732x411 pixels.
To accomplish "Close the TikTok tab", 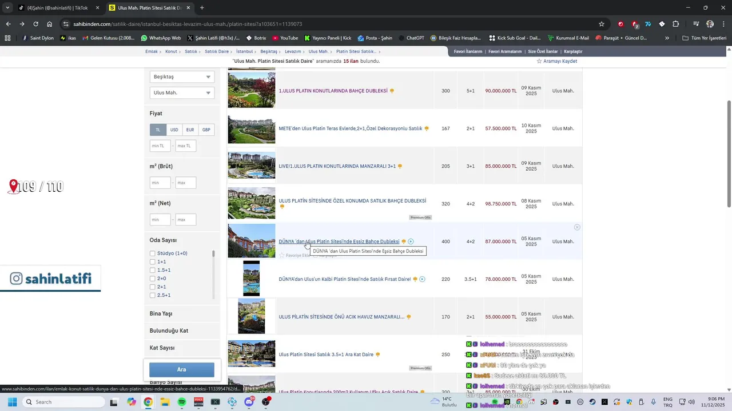I will pos(97,8).
